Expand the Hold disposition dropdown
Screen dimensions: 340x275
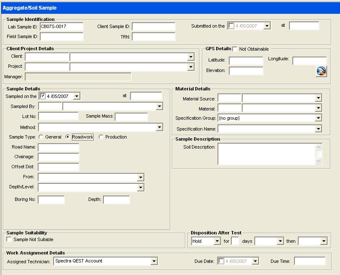(x=217, y=241)
